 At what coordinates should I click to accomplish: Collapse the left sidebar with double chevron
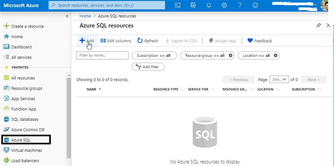(x=67, y=16)
